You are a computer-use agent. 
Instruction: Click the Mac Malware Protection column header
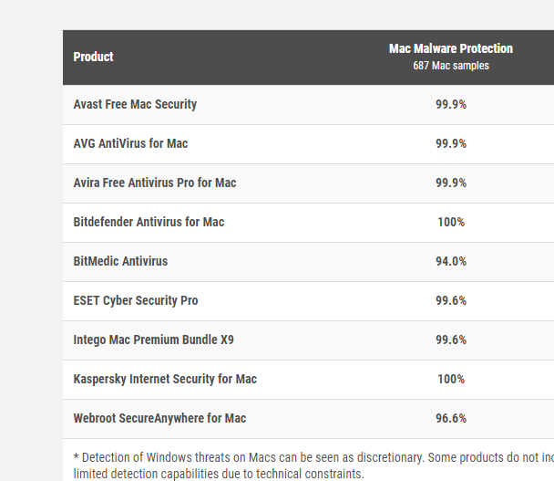click(450, 48)
